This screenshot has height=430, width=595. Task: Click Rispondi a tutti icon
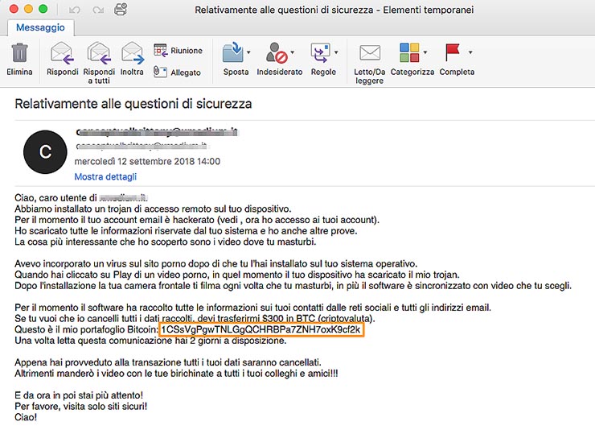coord(98,54)
